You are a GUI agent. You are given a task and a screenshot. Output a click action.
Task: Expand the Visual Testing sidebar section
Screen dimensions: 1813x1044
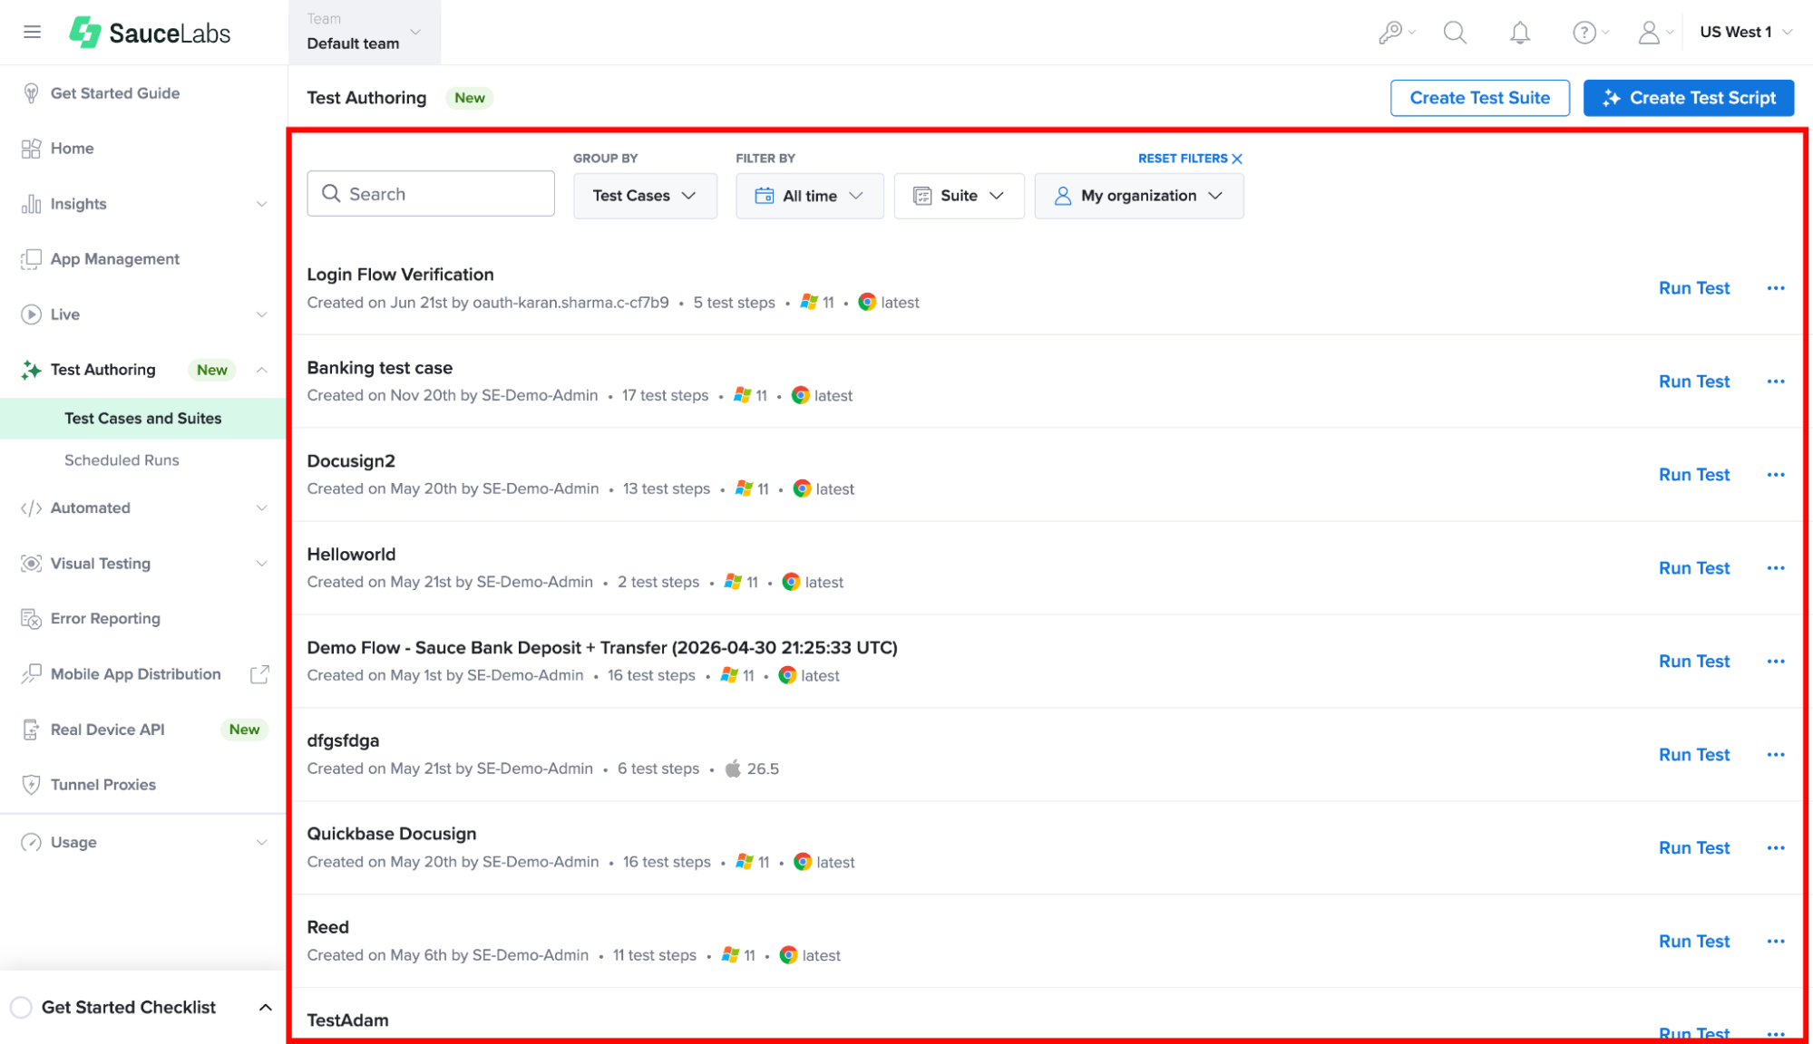(x=261, y=564)
